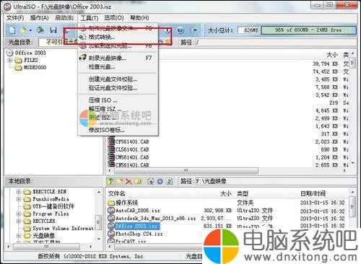Open the 文件(F) menu

click(15, 18)
